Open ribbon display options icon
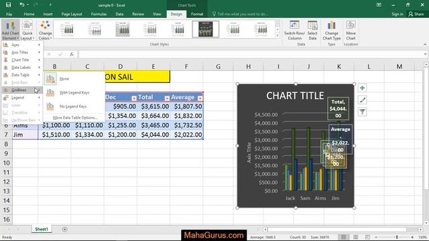This screenshot has height=241, width=429. click(x=379, y=5)
